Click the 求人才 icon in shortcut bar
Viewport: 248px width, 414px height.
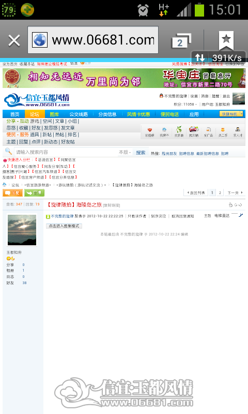tap(238, 131)
